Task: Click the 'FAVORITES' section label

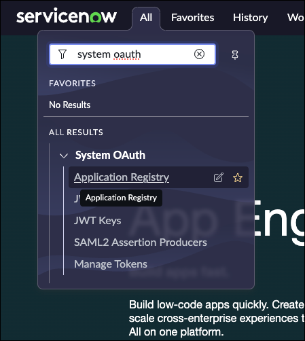Action: pyautogui.click(x=73, y=84)
